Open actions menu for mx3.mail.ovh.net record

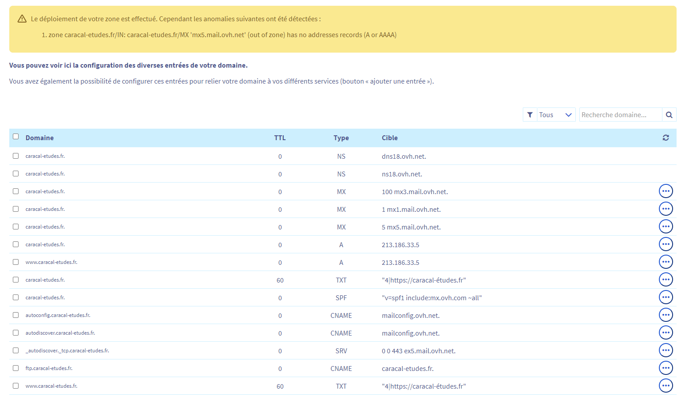(666, 191)
